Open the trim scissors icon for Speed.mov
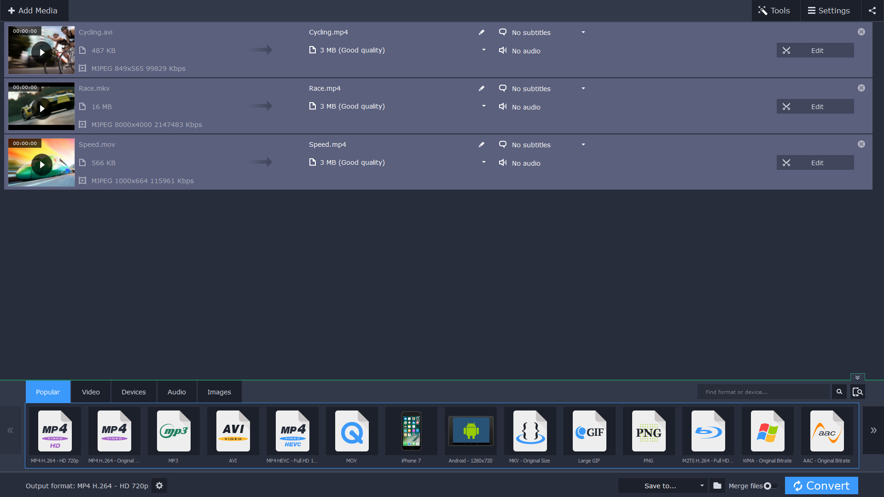The width and height of the screenshot is (884, 497). pyautogui.click(x=786, y=162)
